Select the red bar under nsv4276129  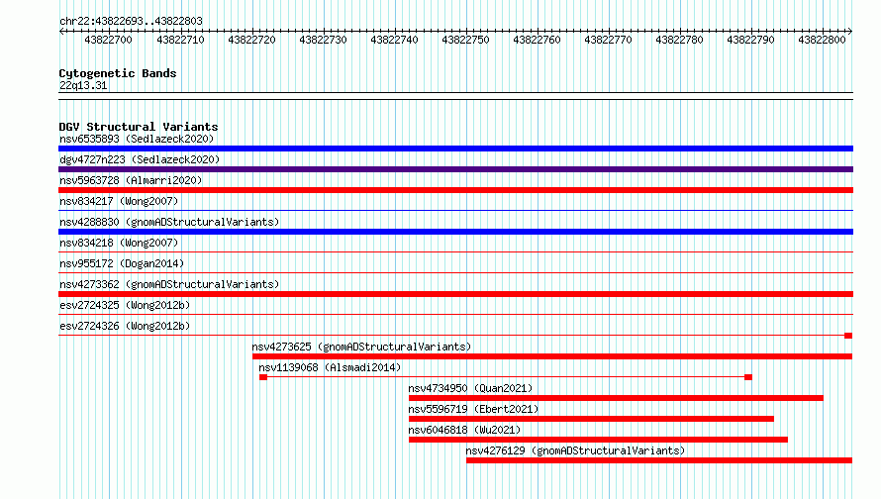click(x=659, y=460)
